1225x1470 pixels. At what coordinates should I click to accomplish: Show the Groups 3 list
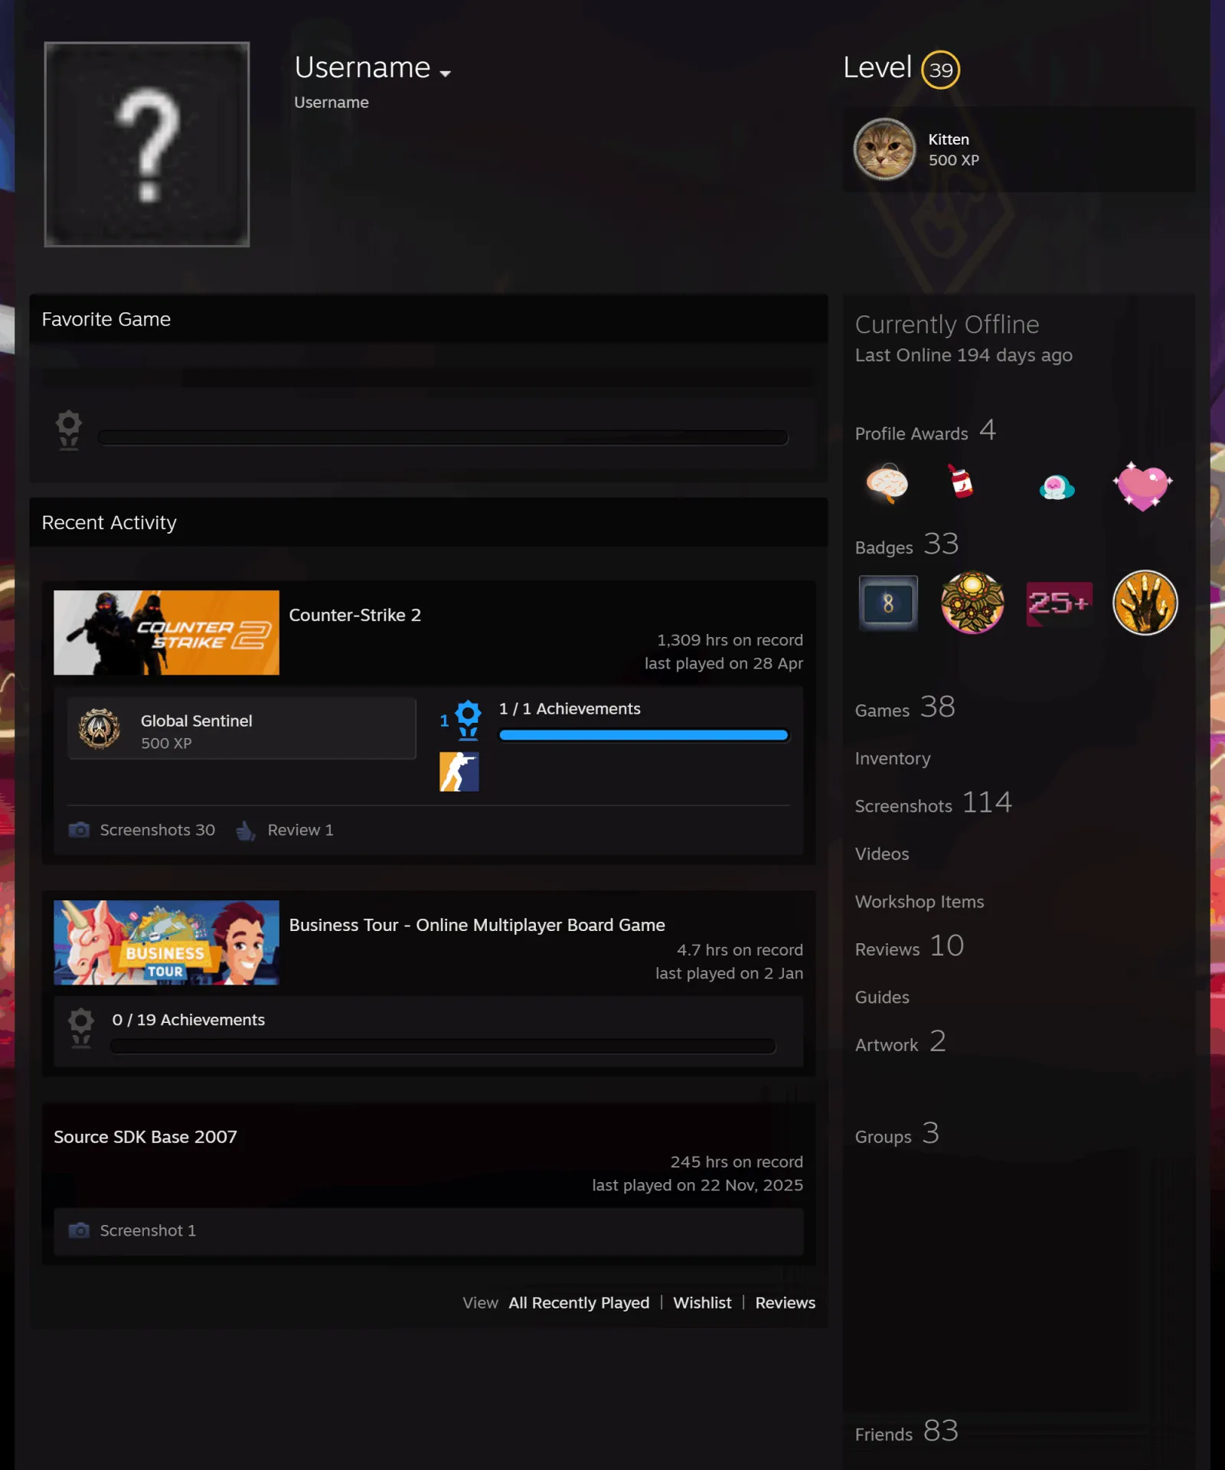point(897,1133)
